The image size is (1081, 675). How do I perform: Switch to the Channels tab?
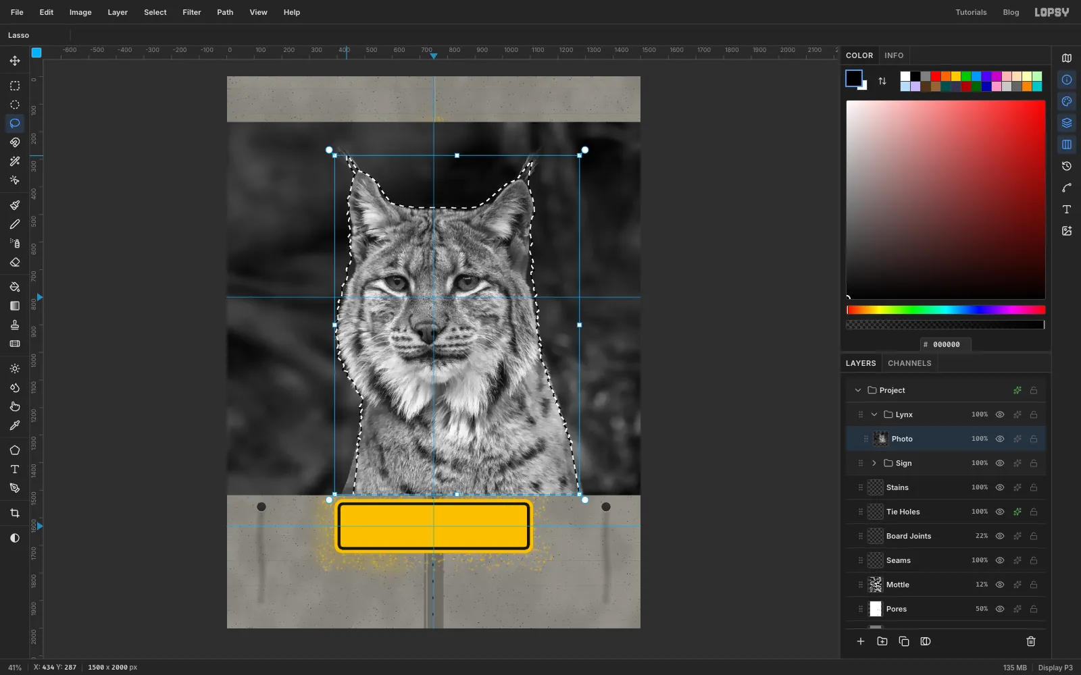909,363
